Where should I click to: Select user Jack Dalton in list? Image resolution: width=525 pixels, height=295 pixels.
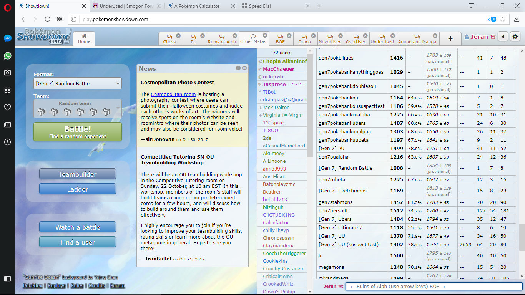click(282, 107)
